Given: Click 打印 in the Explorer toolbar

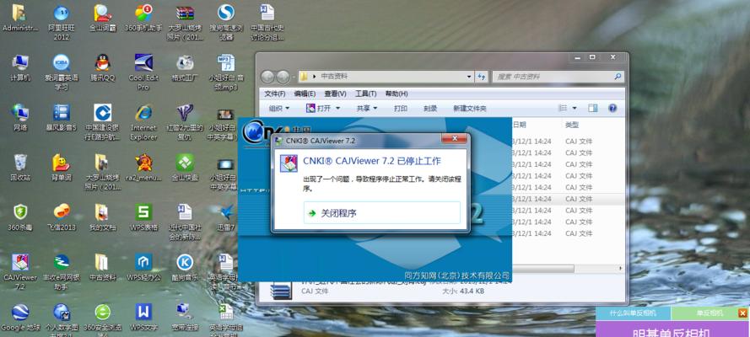Looking at the screenshot, I should pyautogui.click(x=401, y=109).
